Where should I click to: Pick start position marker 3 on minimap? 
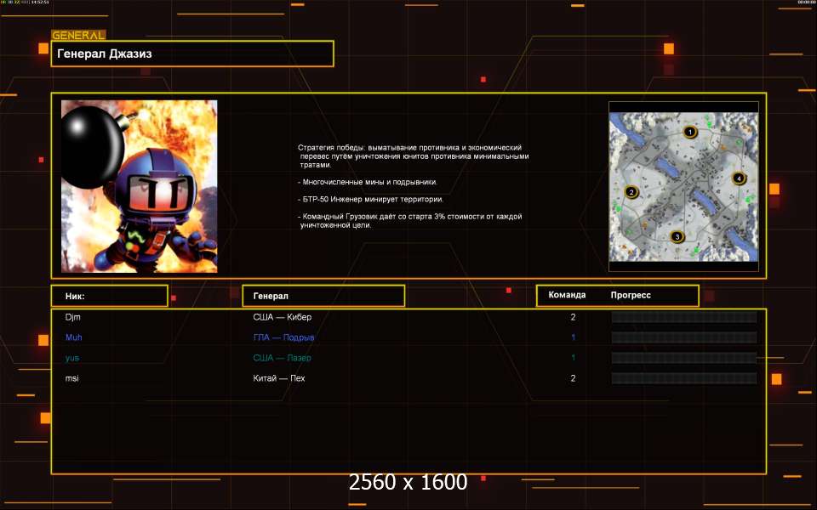point(677,237)
